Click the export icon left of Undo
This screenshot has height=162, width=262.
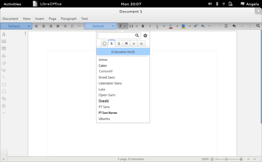pyautogui.click(x=226, y=26)
